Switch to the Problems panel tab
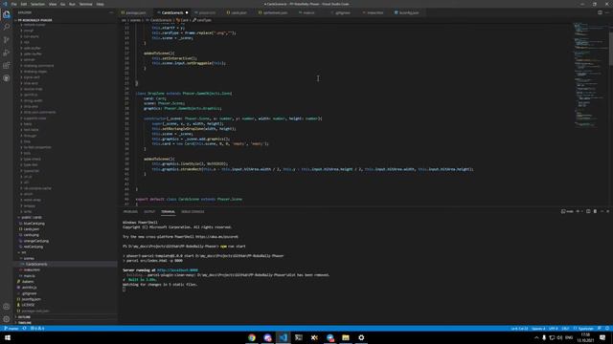 (130, 212)
